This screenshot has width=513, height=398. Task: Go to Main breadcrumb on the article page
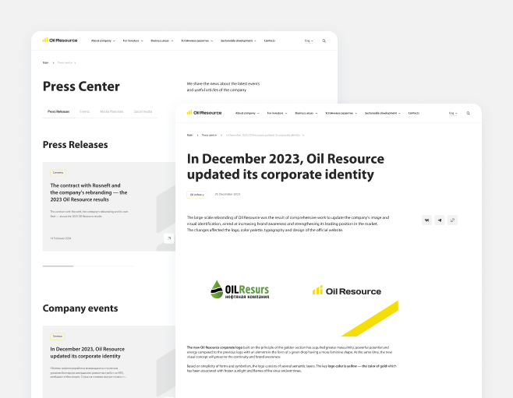tap(189, 136)
